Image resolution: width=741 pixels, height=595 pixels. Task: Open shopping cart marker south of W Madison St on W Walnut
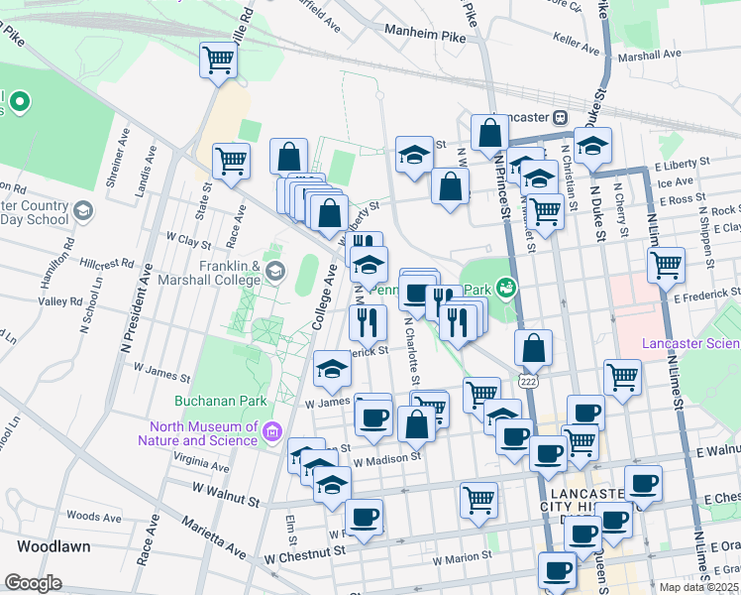(x=478, y=501)
